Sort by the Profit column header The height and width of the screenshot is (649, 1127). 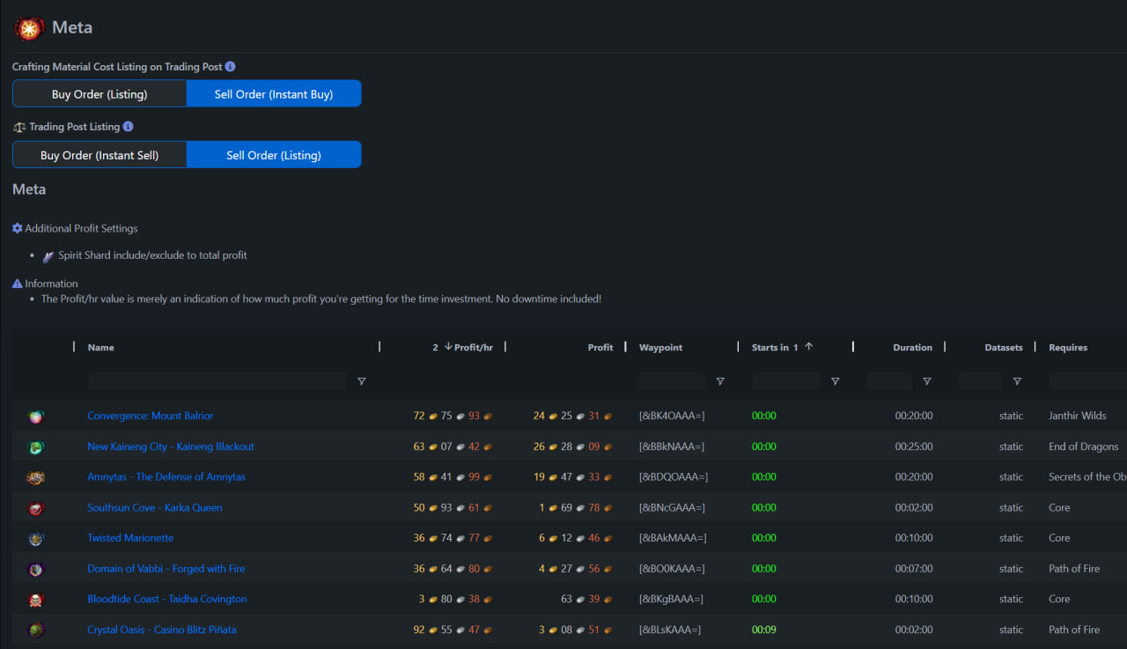click(x=600, y=348)
